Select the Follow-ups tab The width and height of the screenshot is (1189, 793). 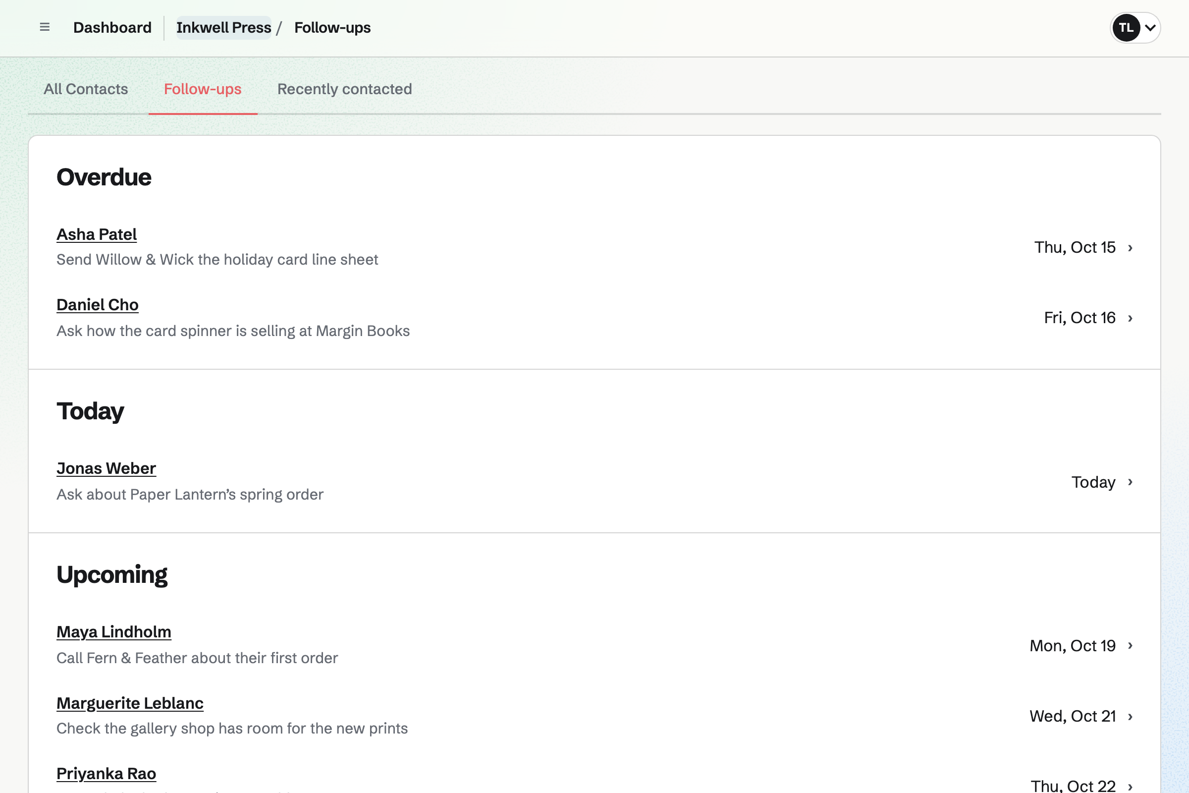(203, 89)
